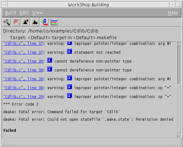Open the dependency graph tree icon
The width and height of the screenshot is (183, 147).
(x=44, y=22)
